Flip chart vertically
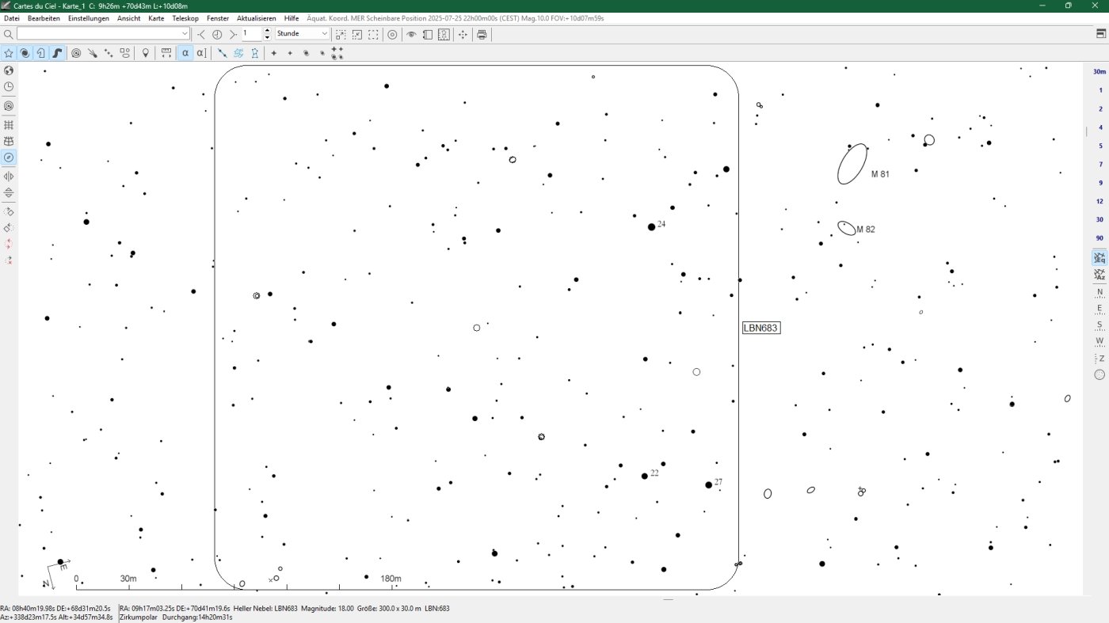Viewport: 1109px width, 623px height. point(9,192)
